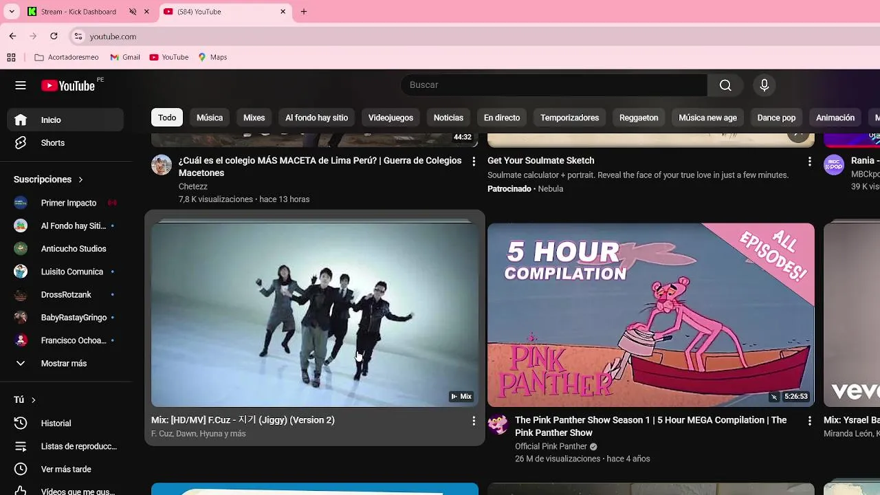Open options for Pink Panther video
880x495 pixels.
coord(809,421)
